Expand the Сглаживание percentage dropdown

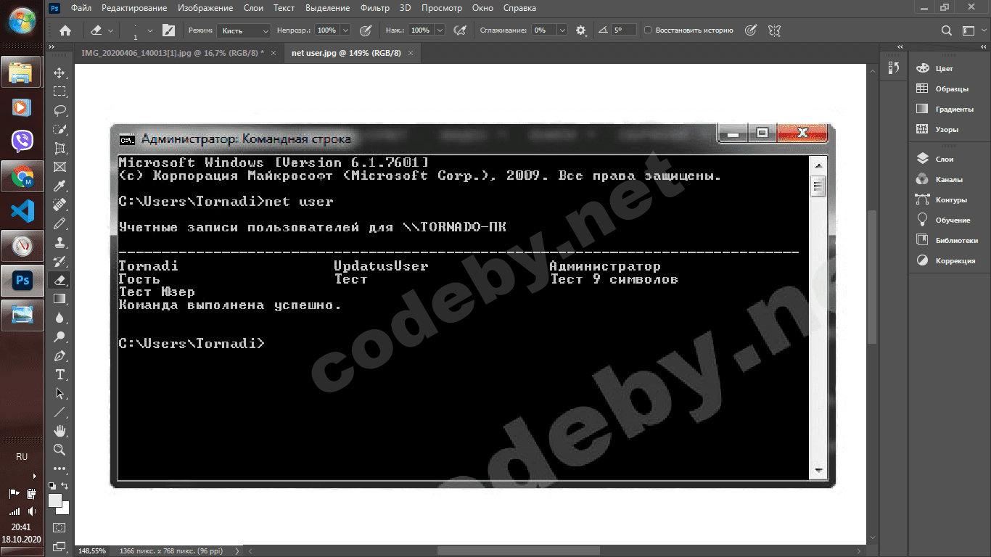[562, 30]
